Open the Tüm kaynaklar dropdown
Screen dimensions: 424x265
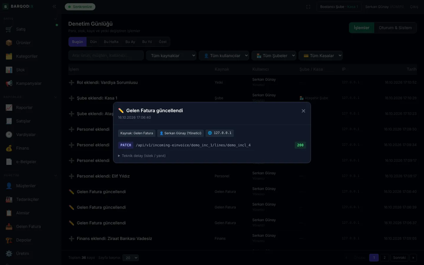point(171,56)
